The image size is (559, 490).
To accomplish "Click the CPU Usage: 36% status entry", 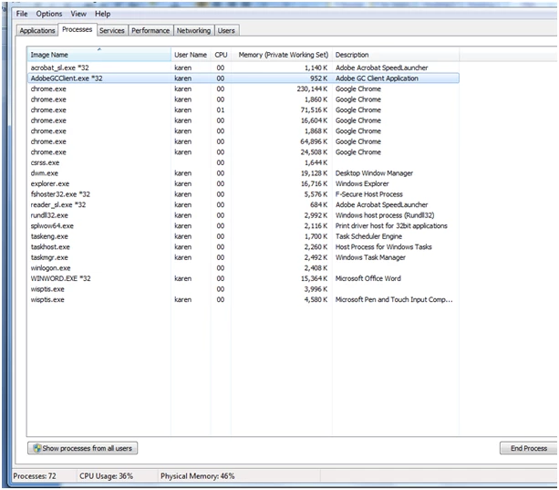I will point(107,476).
